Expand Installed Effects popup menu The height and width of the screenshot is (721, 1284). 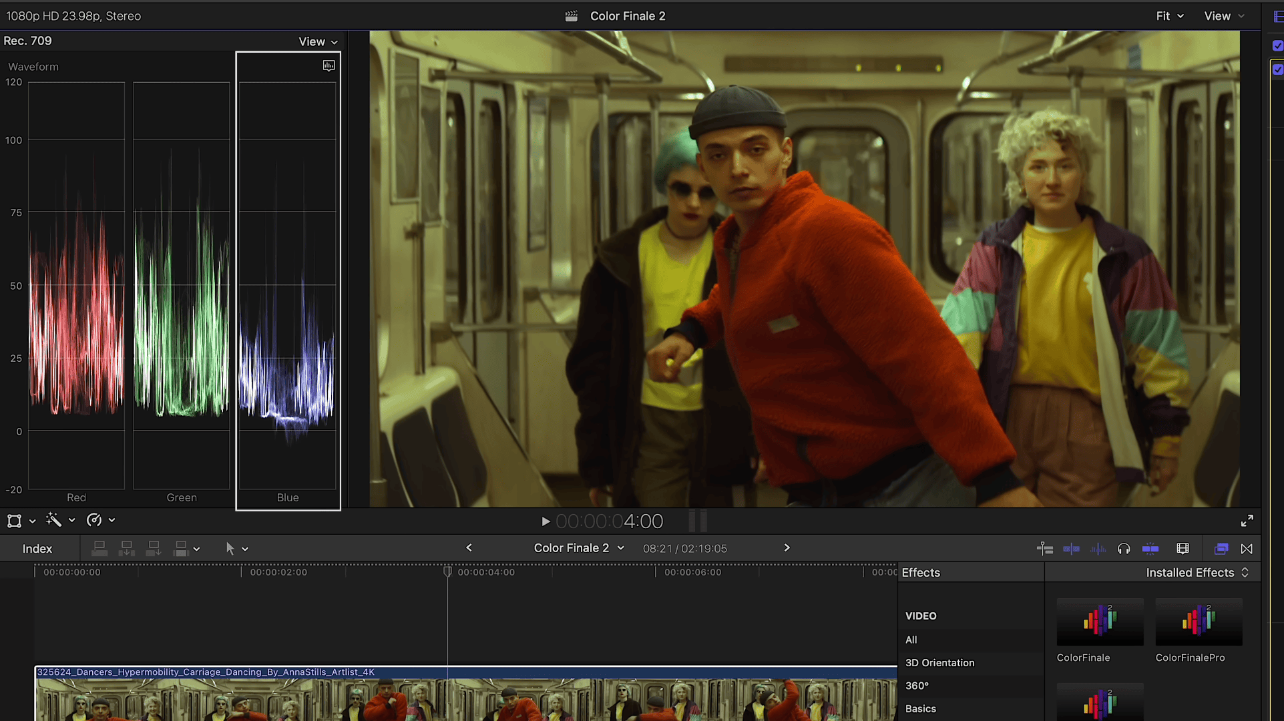click(x=1197, y=573)
